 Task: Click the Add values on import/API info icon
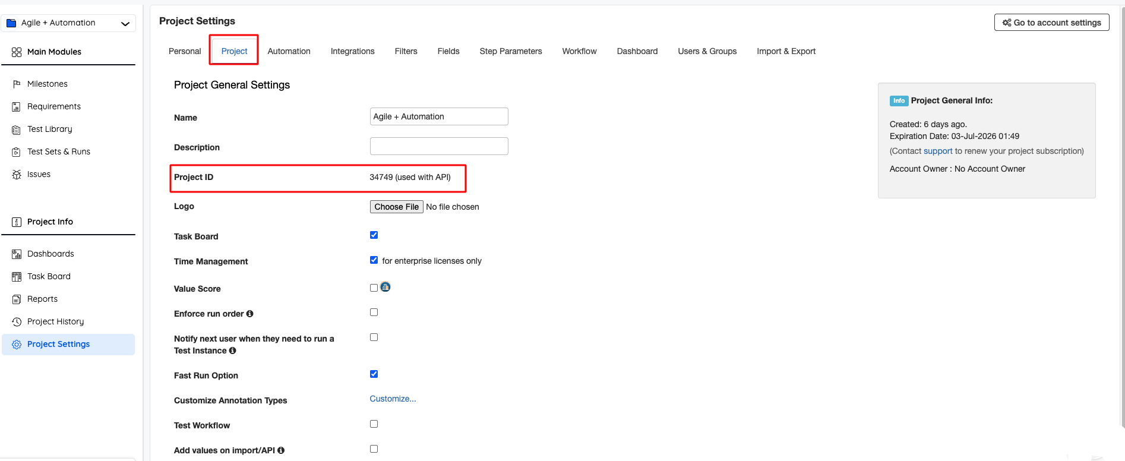point(281,450)
